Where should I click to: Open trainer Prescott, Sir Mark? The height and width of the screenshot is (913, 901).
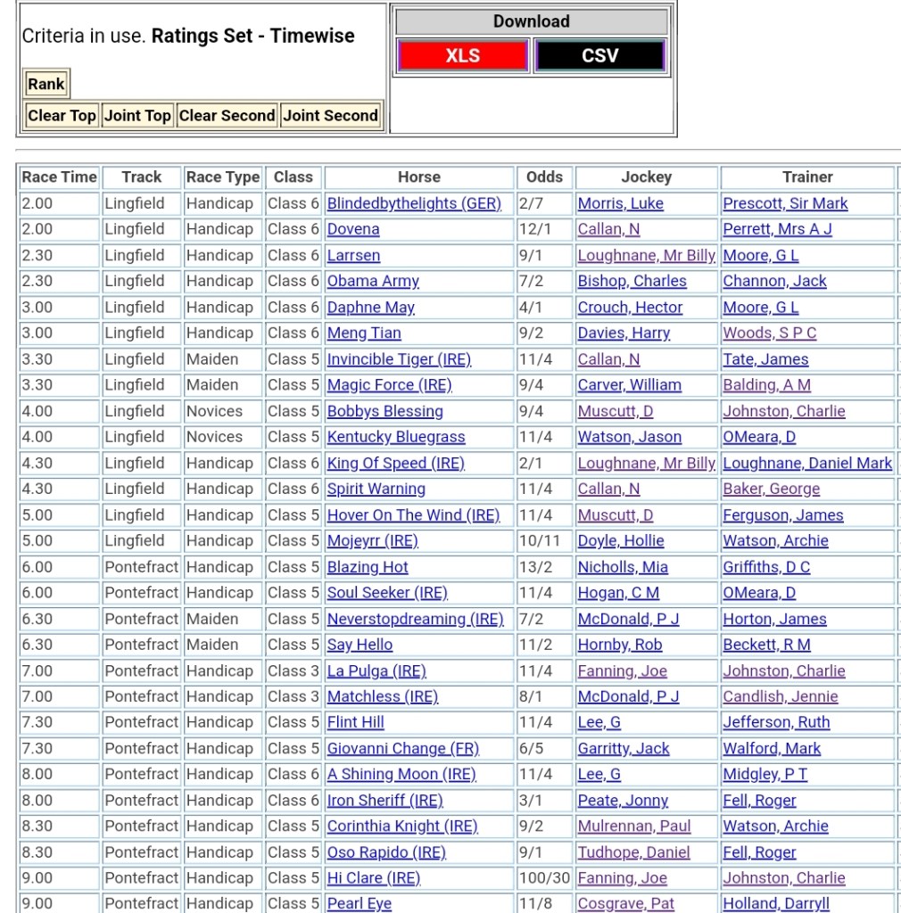785,203
